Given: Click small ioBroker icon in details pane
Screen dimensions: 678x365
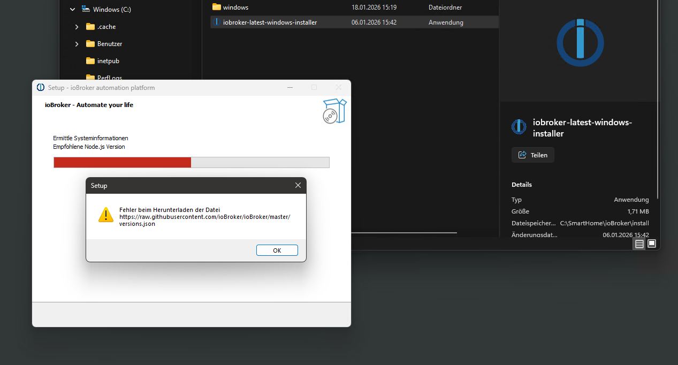Looking at the screenshot, I should pos(519,127).
